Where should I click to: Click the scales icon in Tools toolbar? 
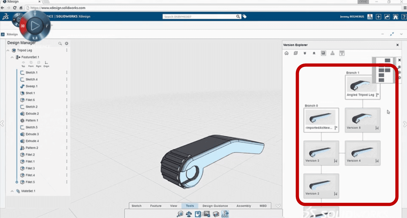(x=189, y=214)
